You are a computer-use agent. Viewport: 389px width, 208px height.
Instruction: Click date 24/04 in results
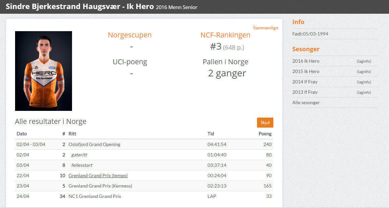(x=23, y=196)
